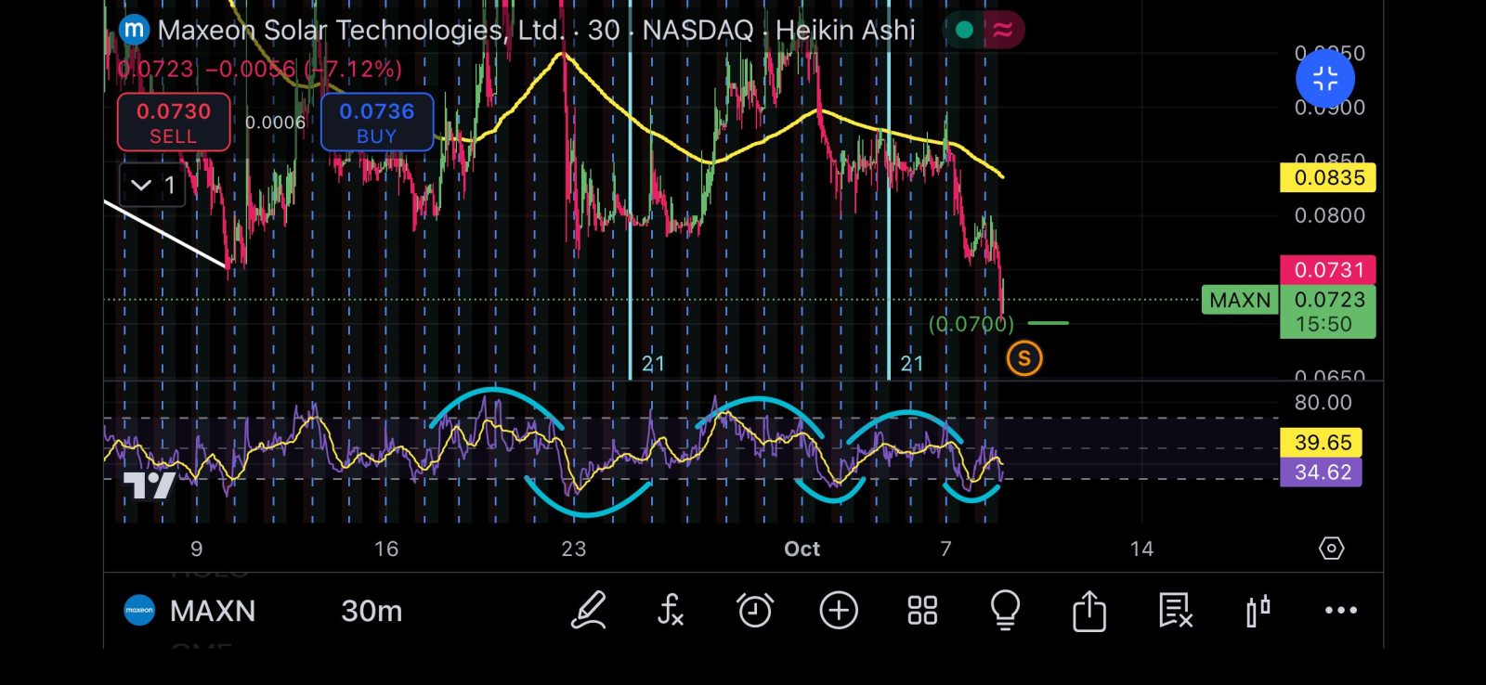Open the layout grid icon

coord(922,611)
